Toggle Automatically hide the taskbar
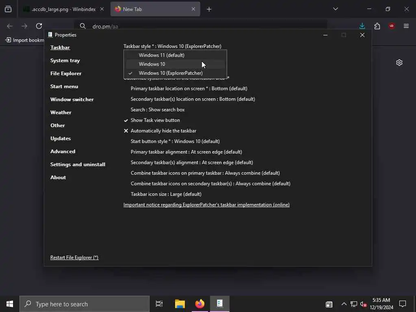The image size is (416, 312). 160,131
